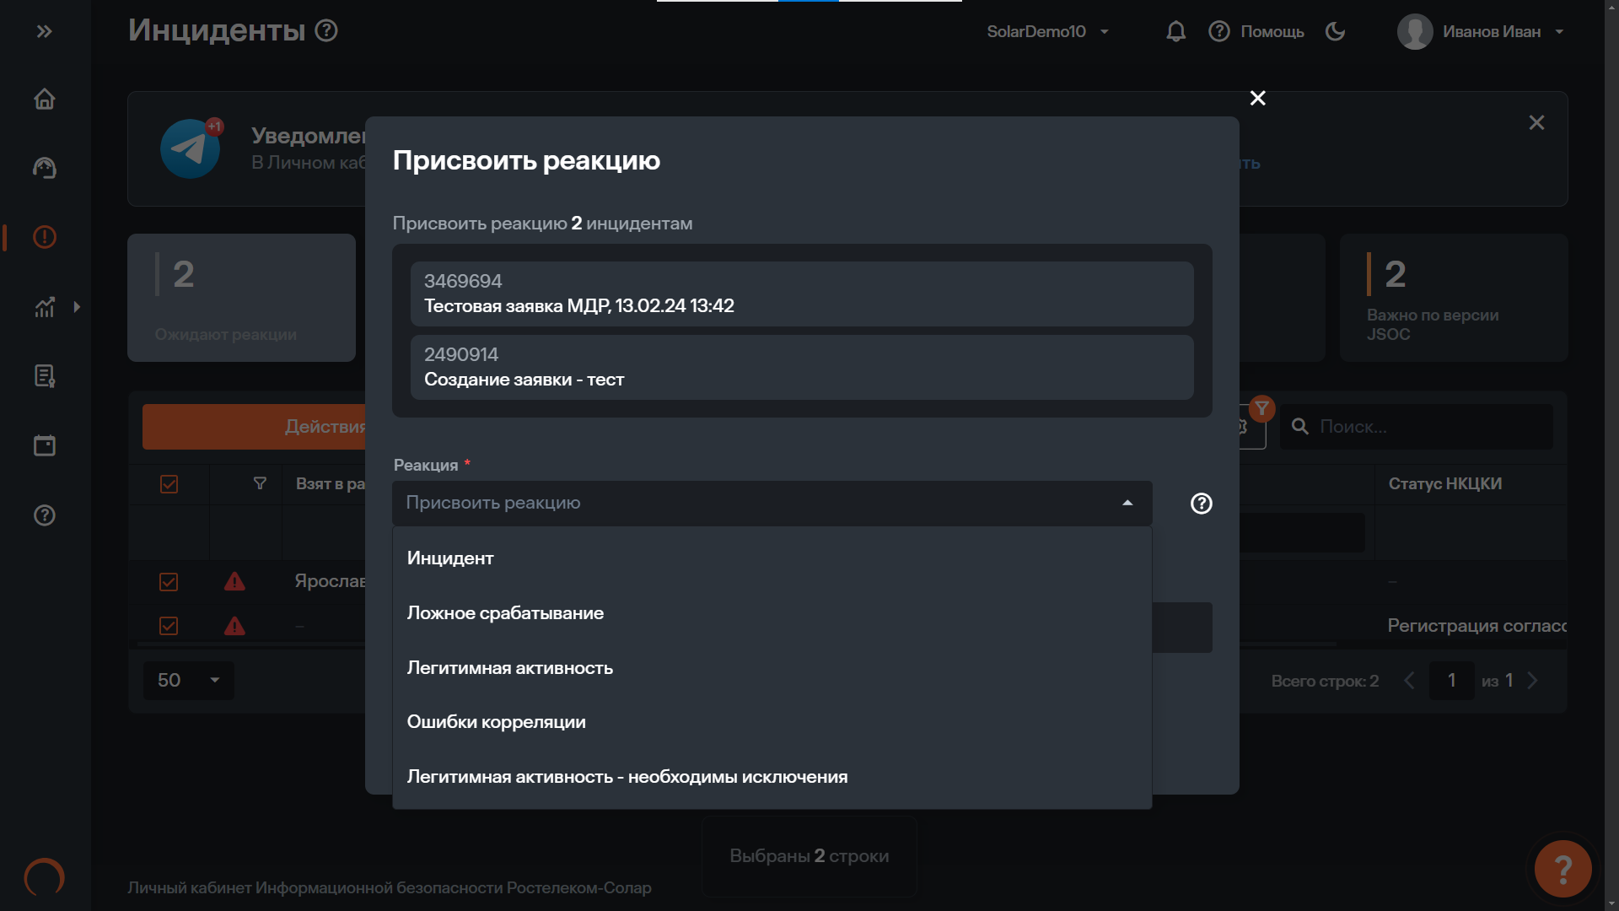Click the dashboard gauge sidebar icon
Viewport: 1619px width, 911px height.
[45, 169]
